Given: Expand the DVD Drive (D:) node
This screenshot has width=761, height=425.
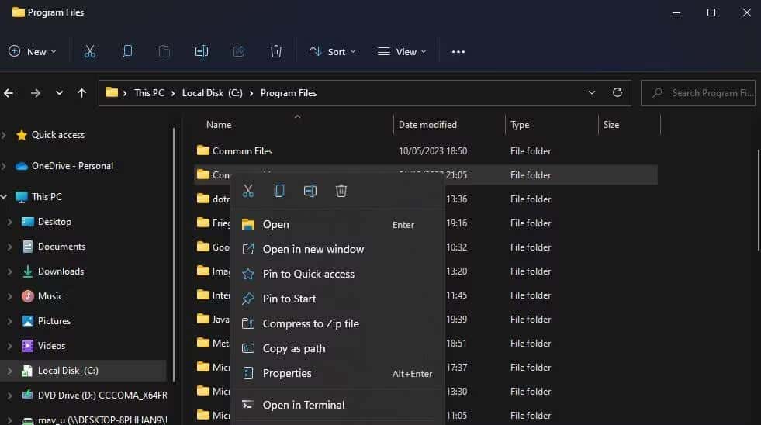Looking at the screenshot, I should click(x=9, y=396).
